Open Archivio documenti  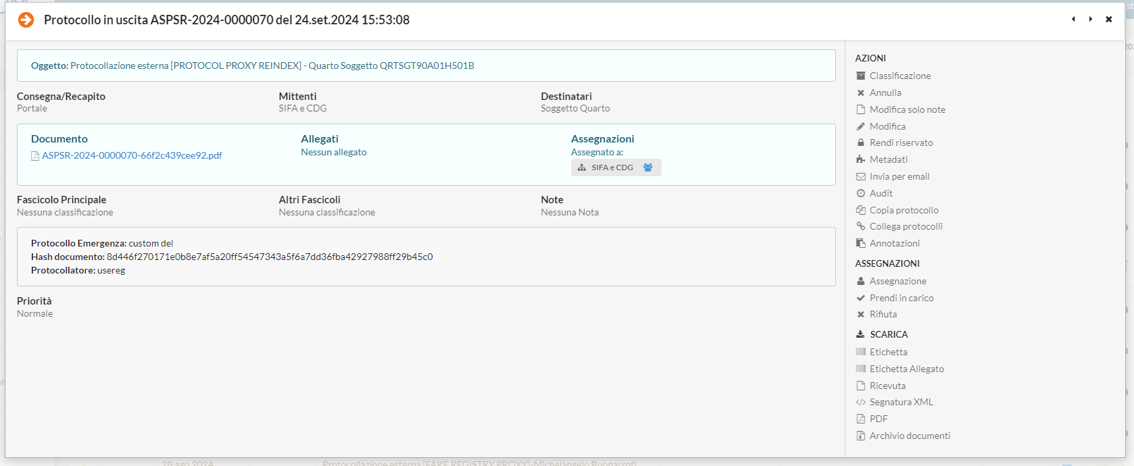(x=909, y=436)
